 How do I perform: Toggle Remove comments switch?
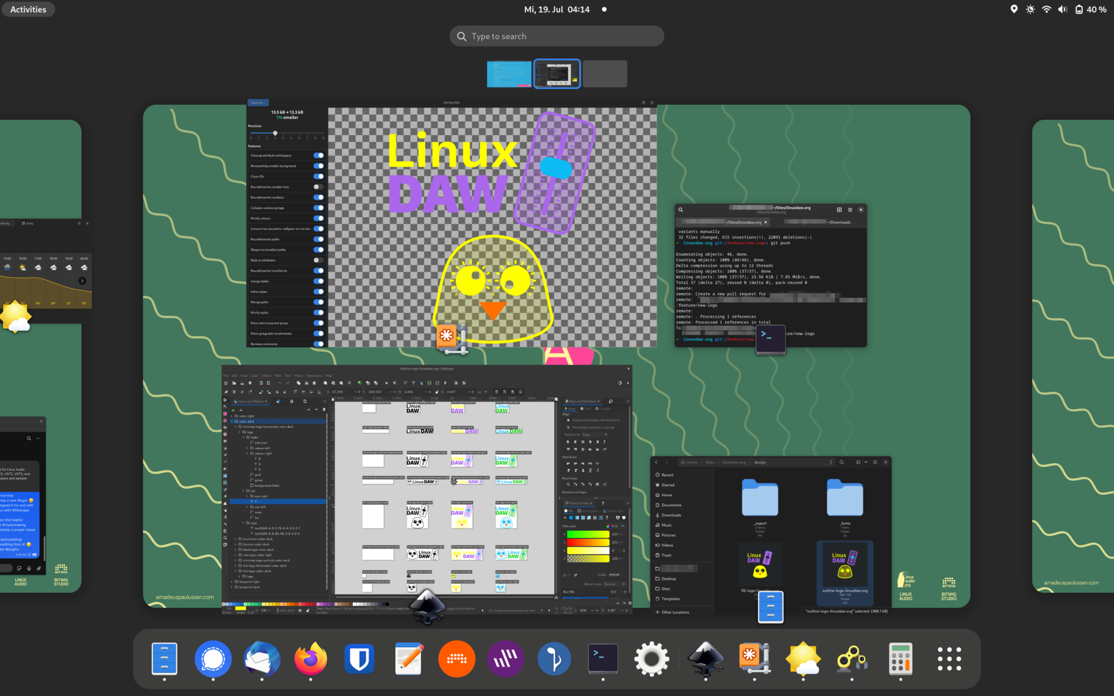[319, 344]
